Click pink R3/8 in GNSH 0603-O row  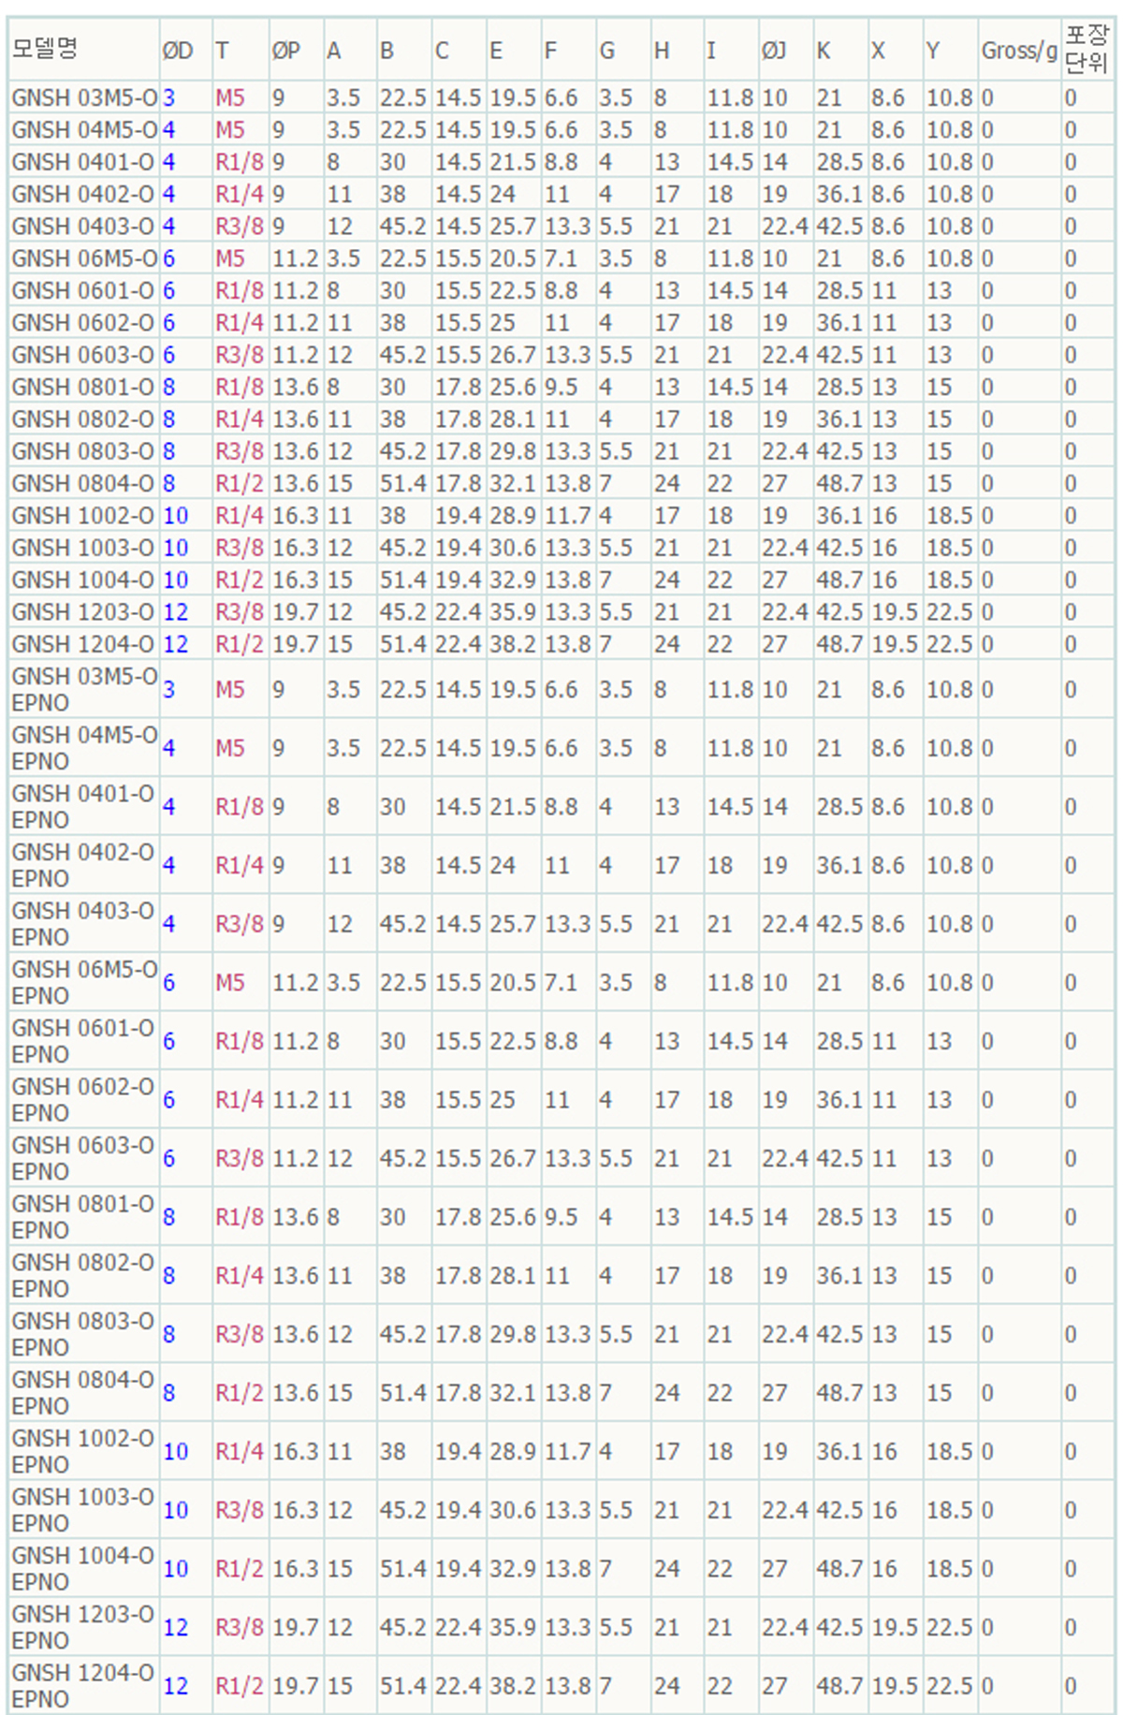coord(240,355)
